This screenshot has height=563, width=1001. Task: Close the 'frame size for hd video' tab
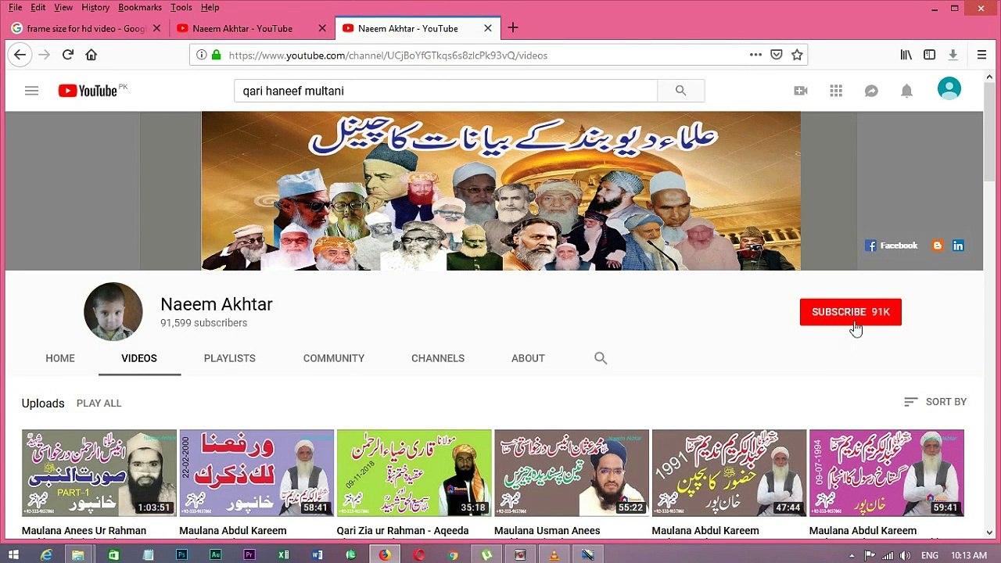156,28
